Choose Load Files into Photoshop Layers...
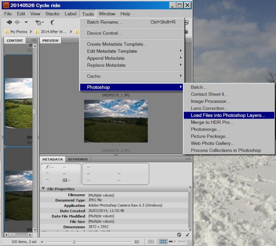The height and width of the screenshot is (246, 276). coord(229,115)
